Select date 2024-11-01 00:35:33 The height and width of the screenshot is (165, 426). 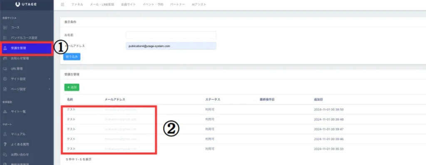329,149
